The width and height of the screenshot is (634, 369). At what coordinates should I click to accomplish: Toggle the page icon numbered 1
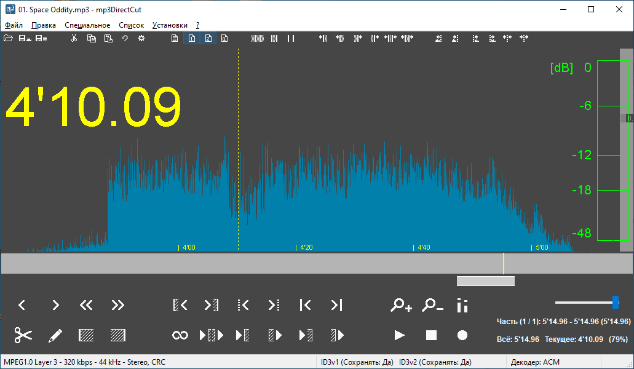[192, 38]
